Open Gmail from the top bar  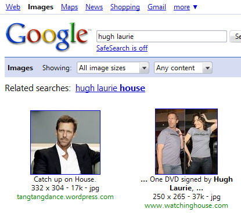(157, 7)
